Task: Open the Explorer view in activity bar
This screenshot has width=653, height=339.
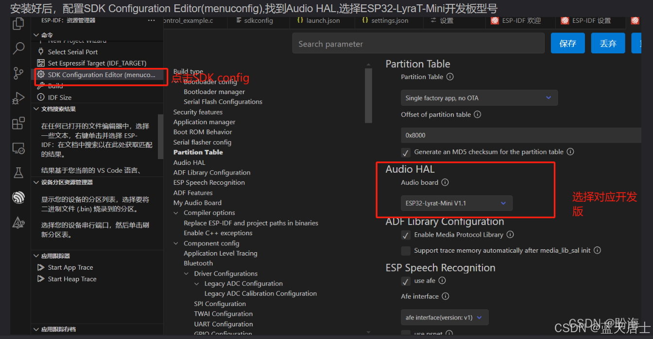Action: click(18, 23)
